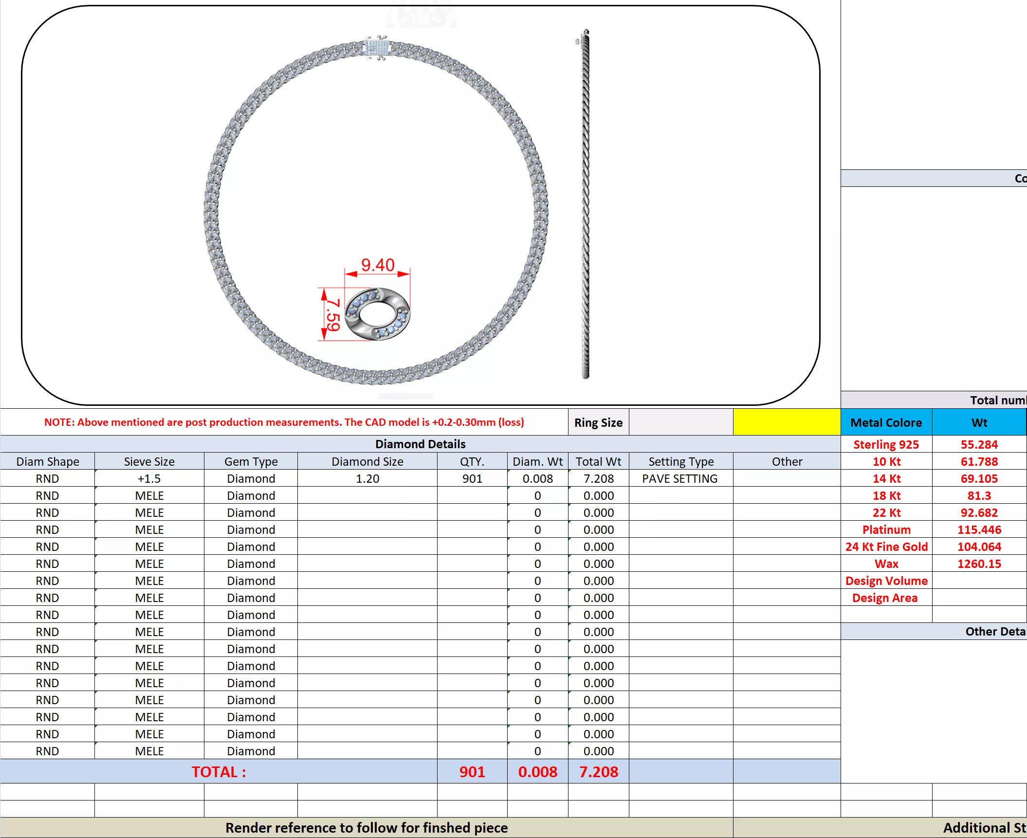Select the Sieve Size column header

(x=149, y=461)
